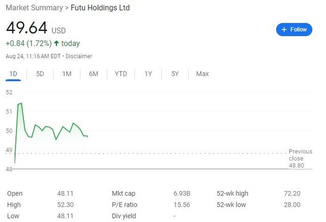Click the price peak on the chart

(21, 103)
